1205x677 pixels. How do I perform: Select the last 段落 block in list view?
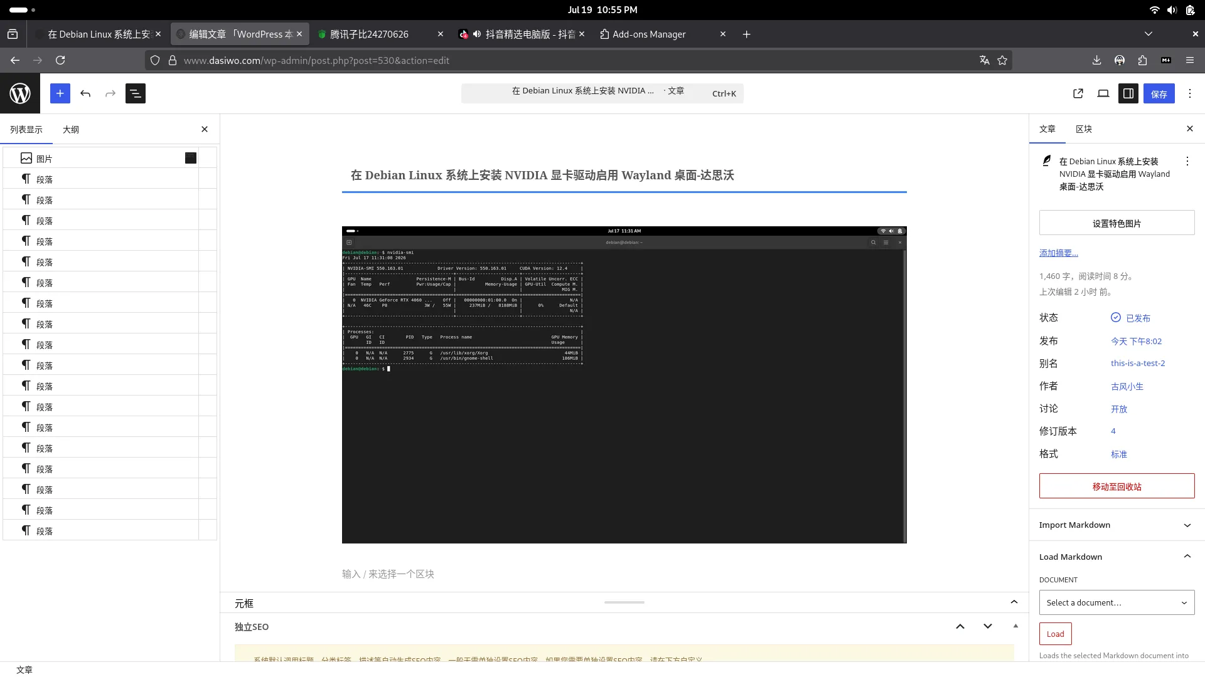point(100,530)
